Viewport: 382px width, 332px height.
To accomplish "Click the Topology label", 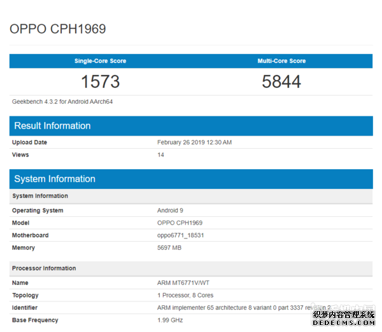I will [x=25, y=295].
